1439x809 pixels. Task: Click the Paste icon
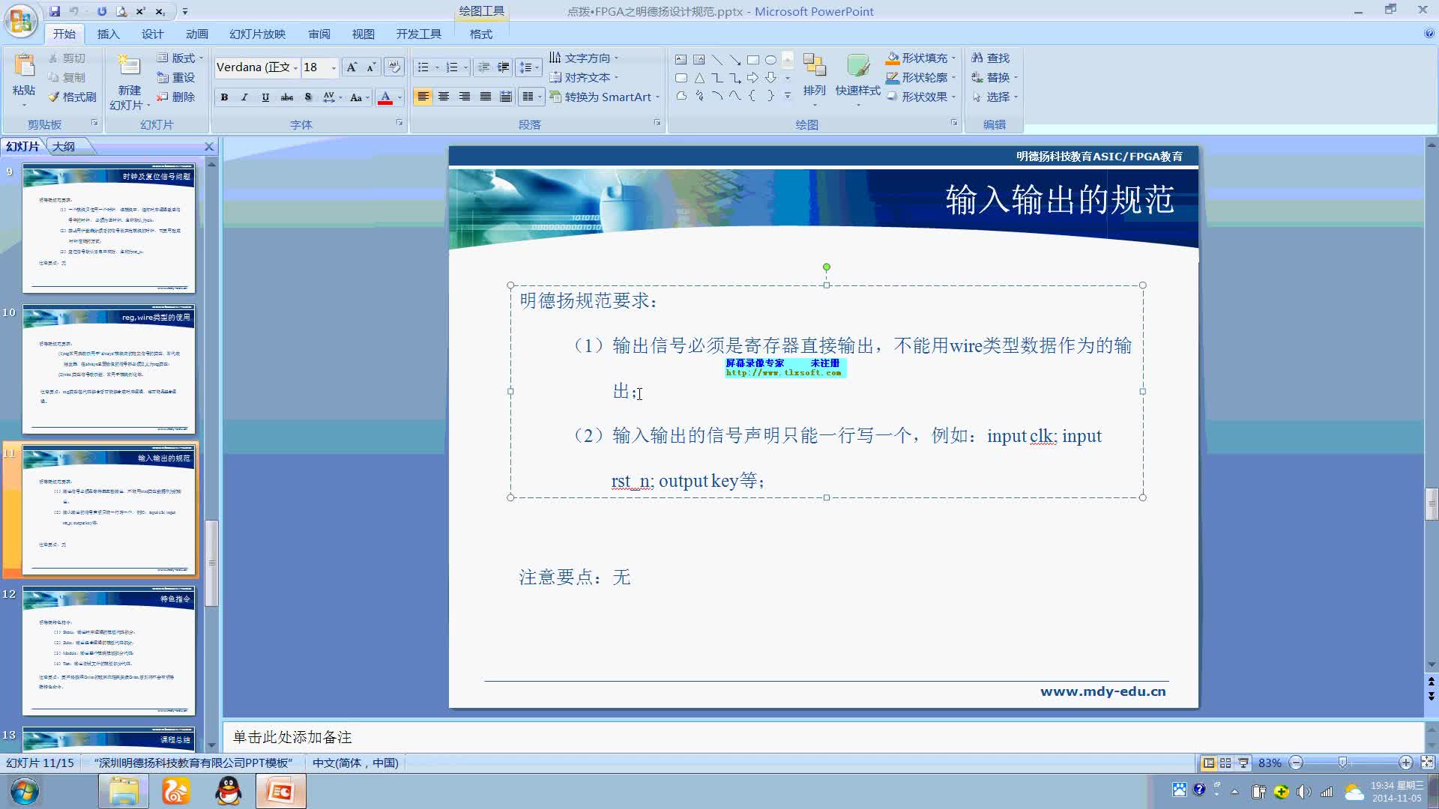pos(24,66)
